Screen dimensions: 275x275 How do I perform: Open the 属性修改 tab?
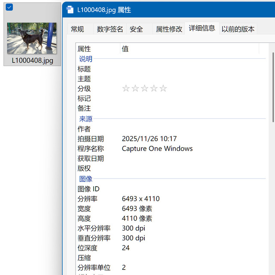[x=169, y=29]
